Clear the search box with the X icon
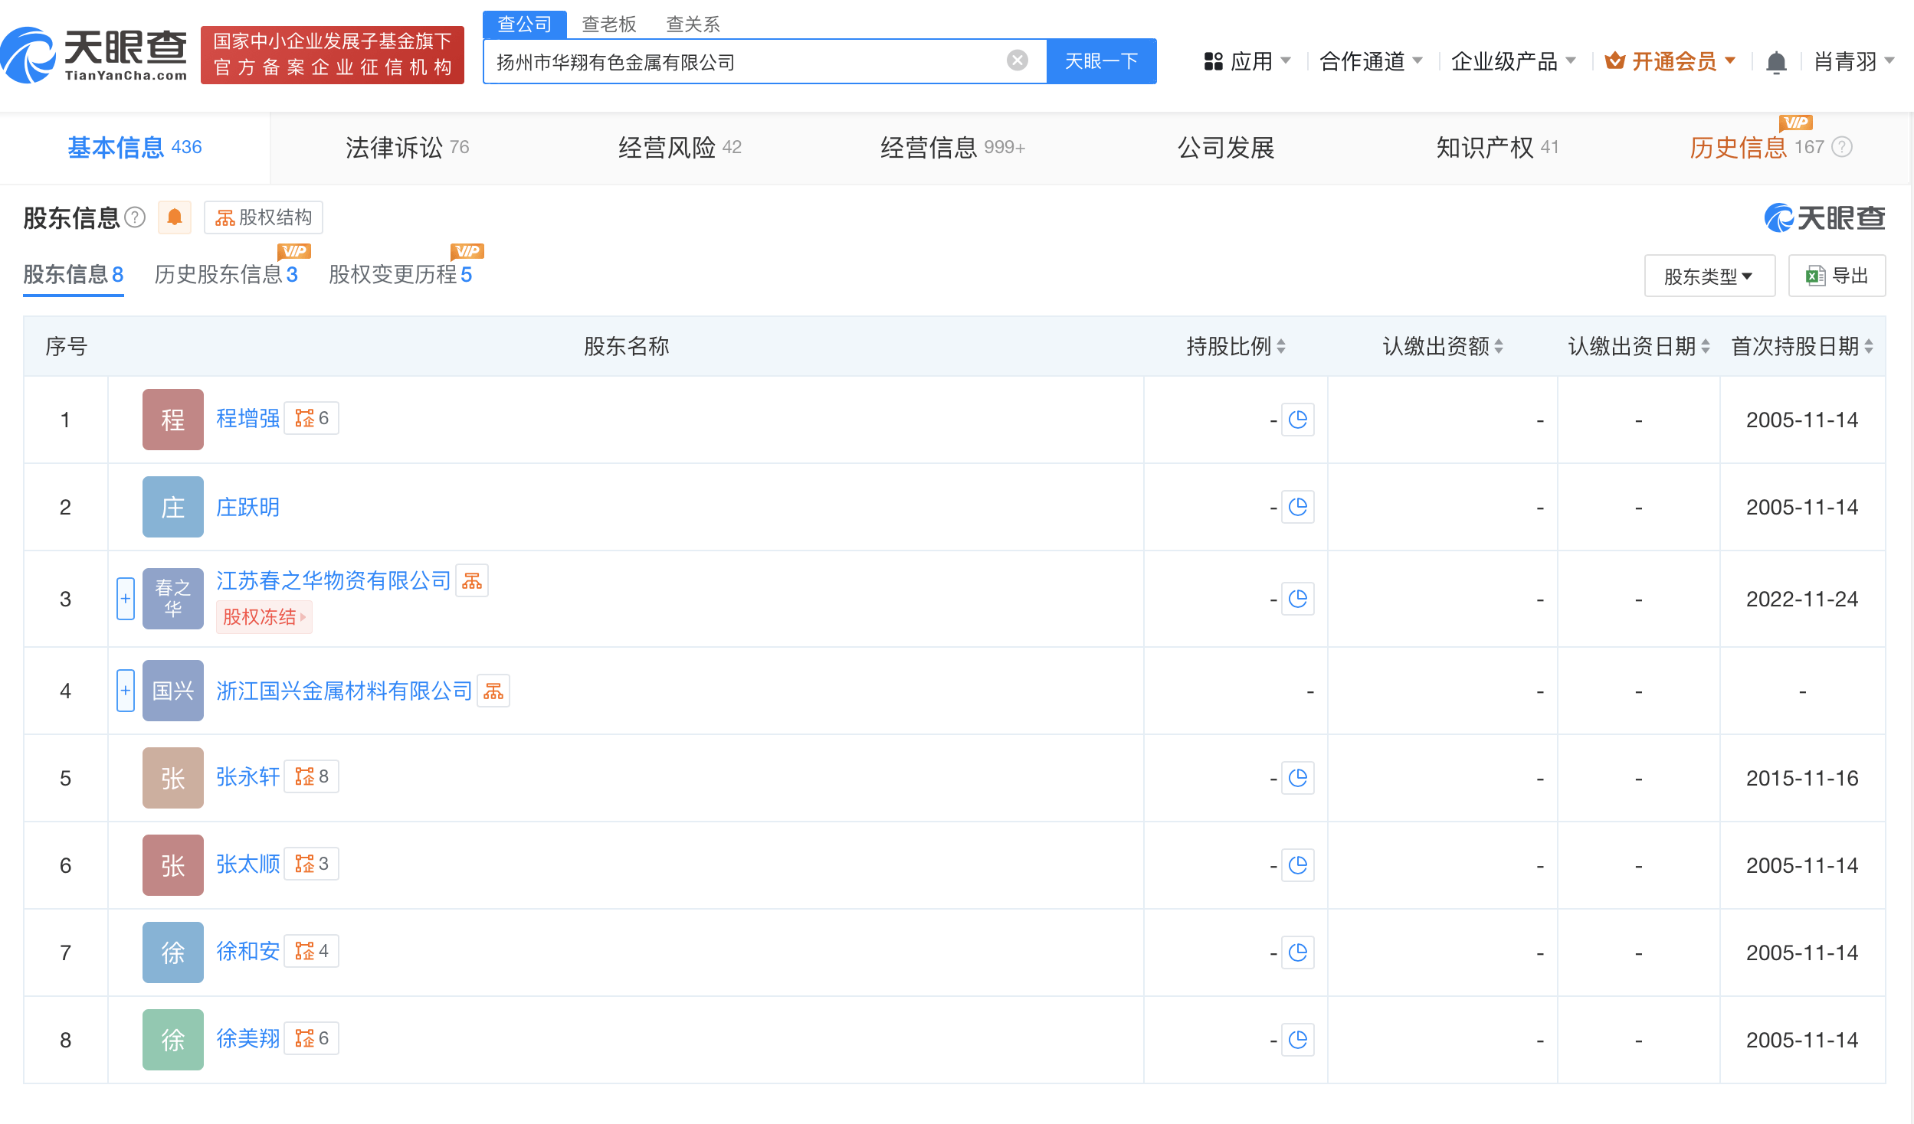The width and height of the screenshot is (1914, 1124). [x=1017, y=60]
